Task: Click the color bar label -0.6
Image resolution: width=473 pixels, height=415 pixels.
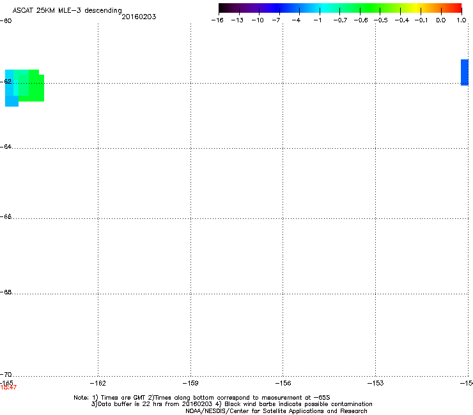Action: tap(361, 20)
